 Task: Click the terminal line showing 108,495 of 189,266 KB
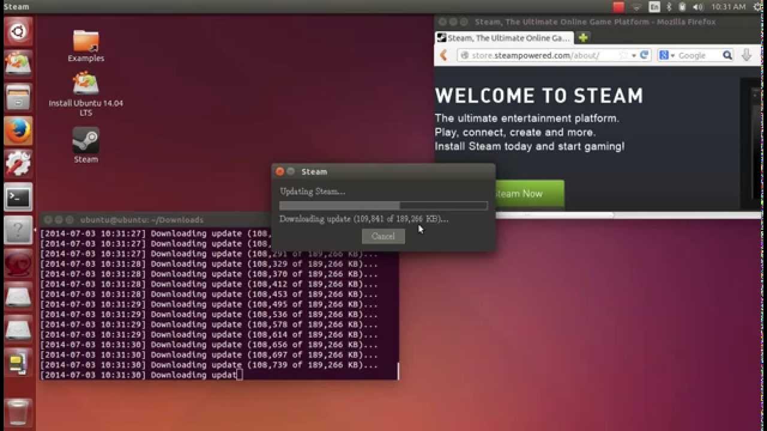point(209,304)
